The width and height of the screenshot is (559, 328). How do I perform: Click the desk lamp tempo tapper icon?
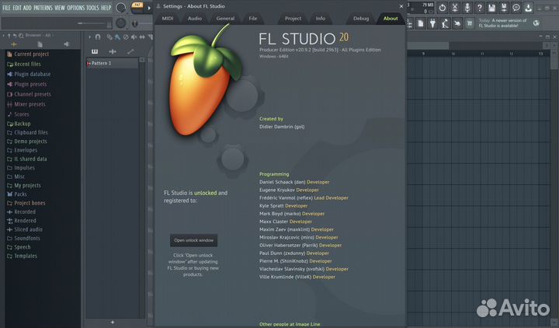click(x=445, y=23)
